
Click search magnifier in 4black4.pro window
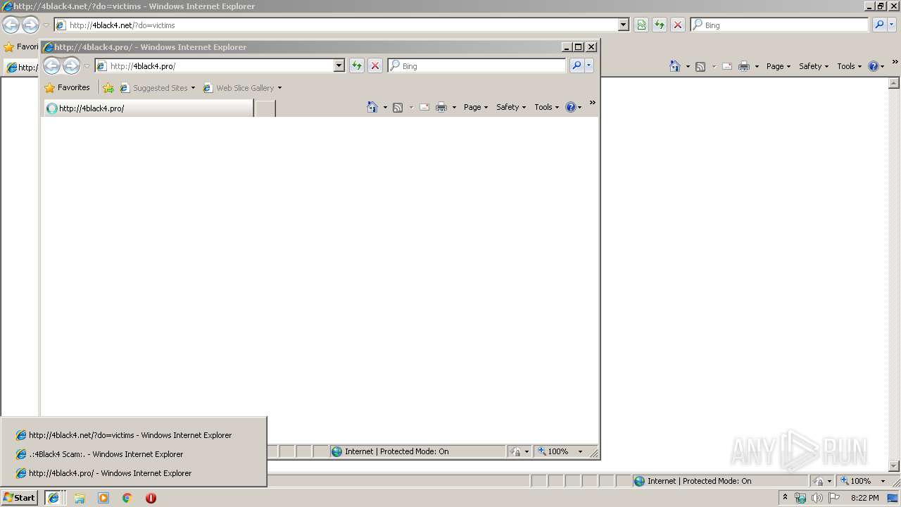[576, 65]
